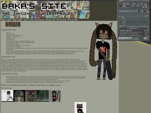Click the playlist LIST OPTS button
Screen dimensions: 151x113
(x=145, y=39)
